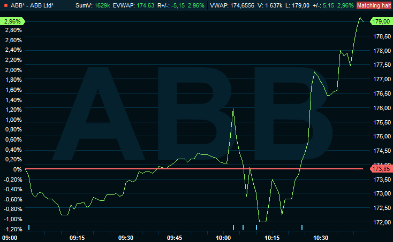Click the 2,40% left axis label
Screen dimensions: 393x242
[x=13, y=50]
